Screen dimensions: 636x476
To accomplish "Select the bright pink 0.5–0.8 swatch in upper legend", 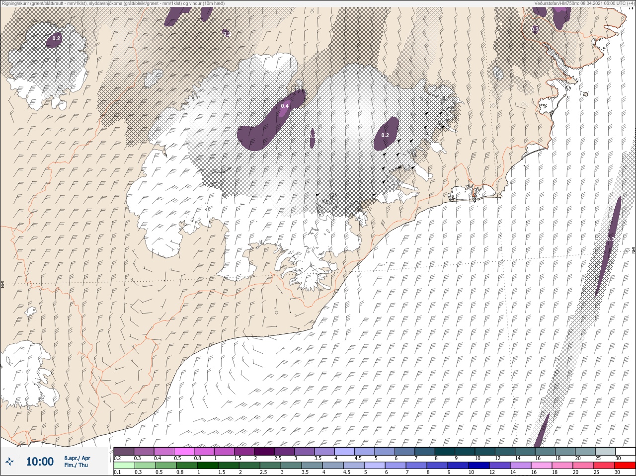I will pos(184,452).
